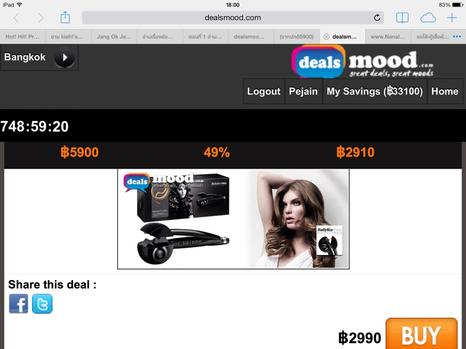The image size is (466, 349).
Task: Go to Home menu item
Action: [445, 91]
